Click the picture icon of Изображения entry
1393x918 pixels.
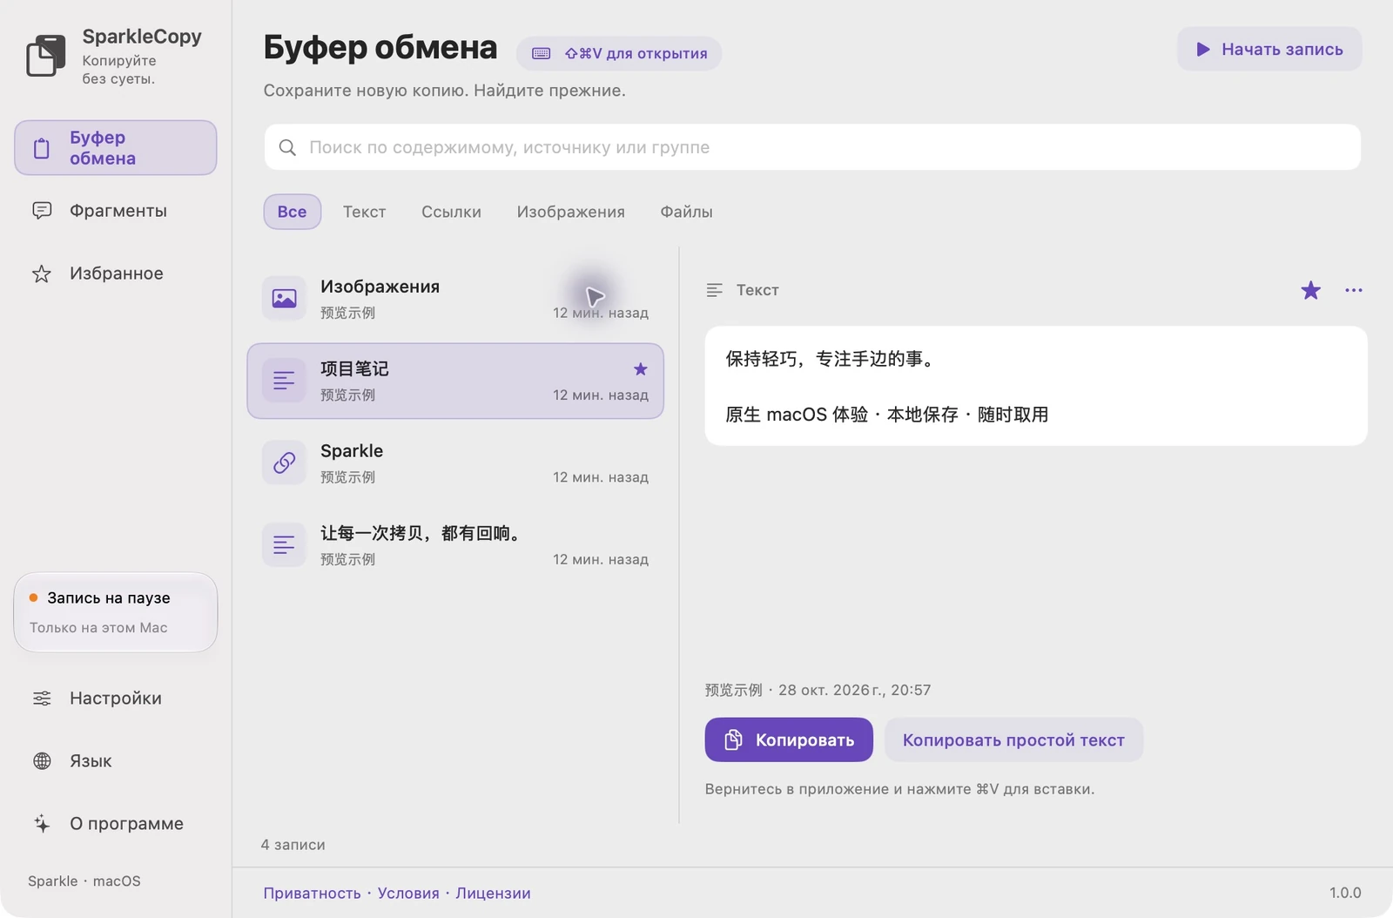point(285,299)
